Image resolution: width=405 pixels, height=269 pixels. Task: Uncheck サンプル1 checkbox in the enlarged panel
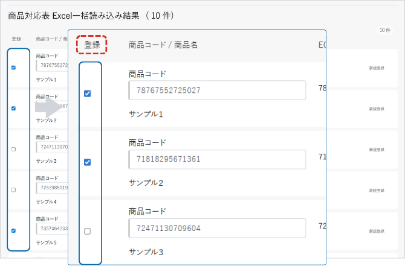click(88, 93)
